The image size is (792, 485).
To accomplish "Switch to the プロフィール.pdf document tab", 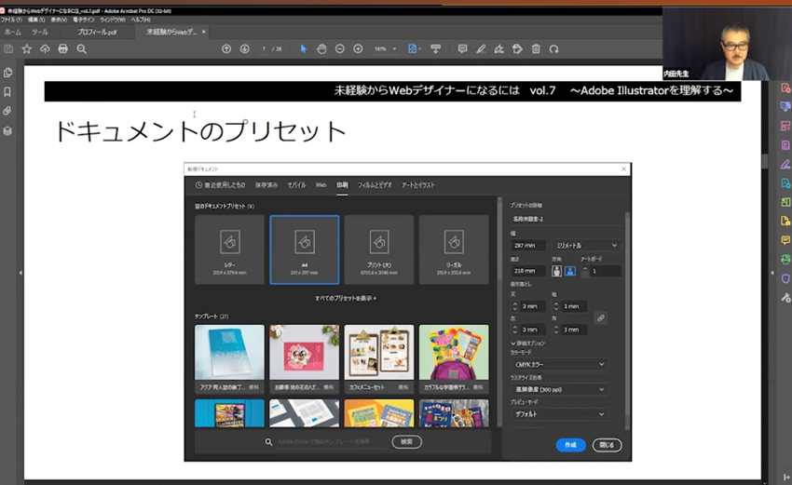I will coord(97,32).
